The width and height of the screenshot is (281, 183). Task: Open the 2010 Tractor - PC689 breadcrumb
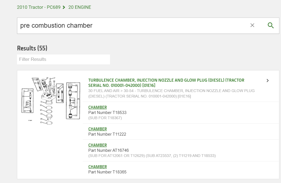[x=39, y=7]
